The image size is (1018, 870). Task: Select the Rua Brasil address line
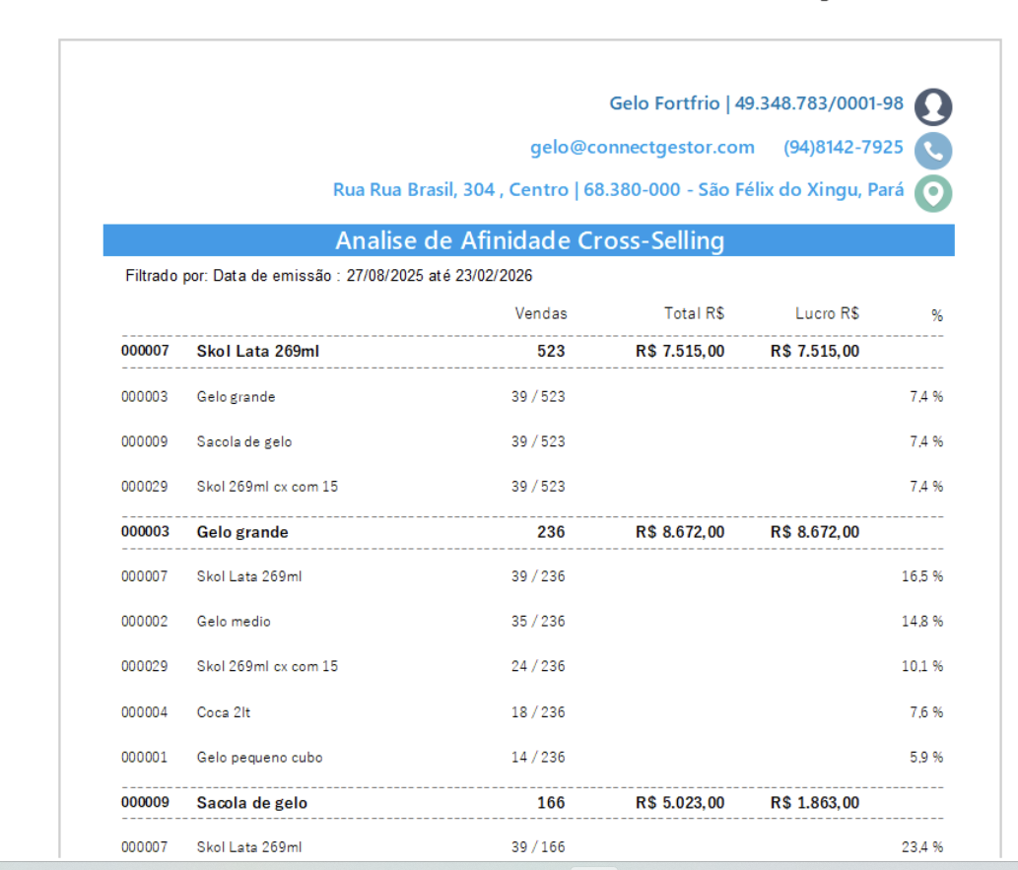point(618,190)
